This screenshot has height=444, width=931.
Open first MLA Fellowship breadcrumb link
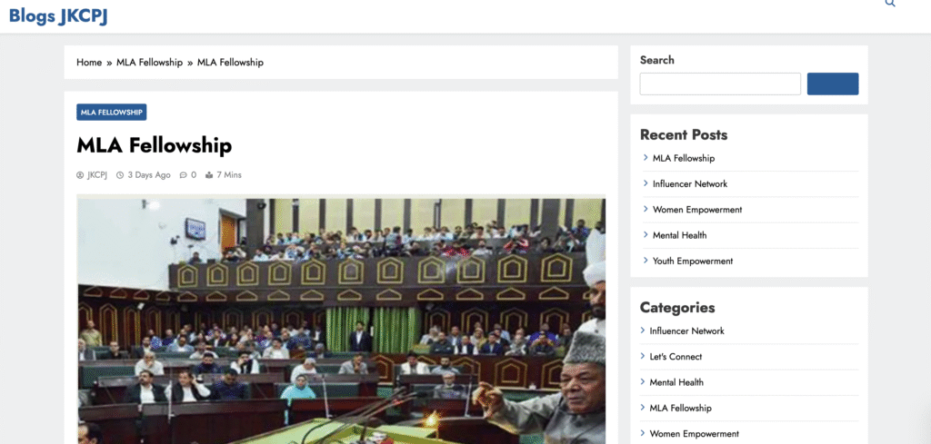pos(150,63)
